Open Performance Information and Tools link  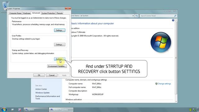48,97
